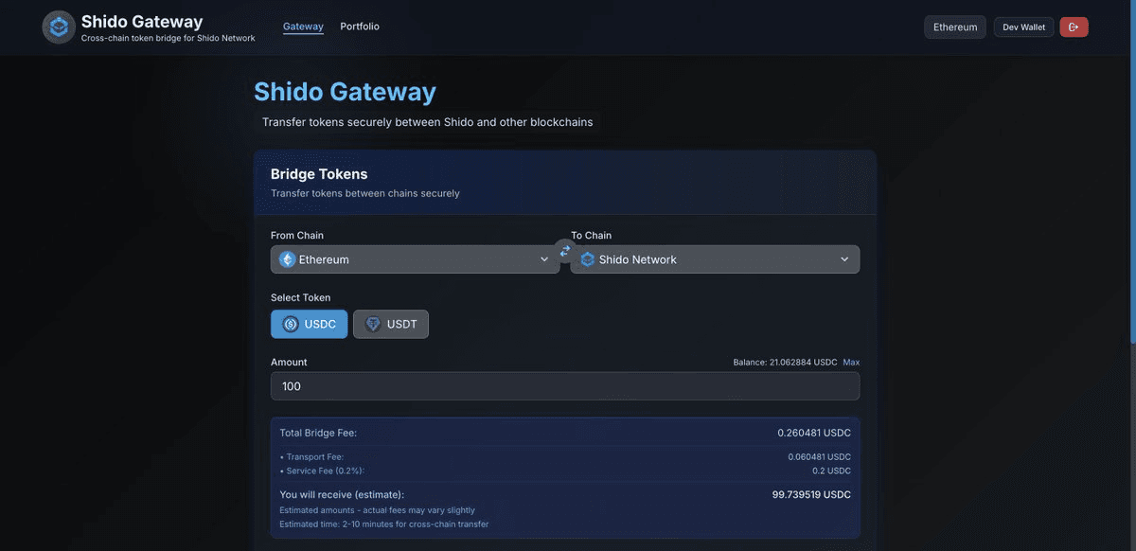Select the USDC token
Image resolution: width=1136 pixels, height=551 pixels.
(310, 324)
